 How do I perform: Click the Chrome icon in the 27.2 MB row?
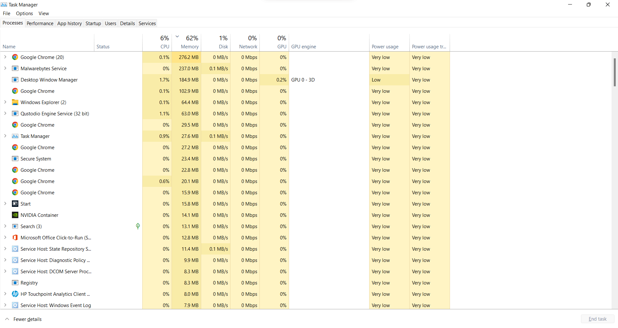click(15, 148)
